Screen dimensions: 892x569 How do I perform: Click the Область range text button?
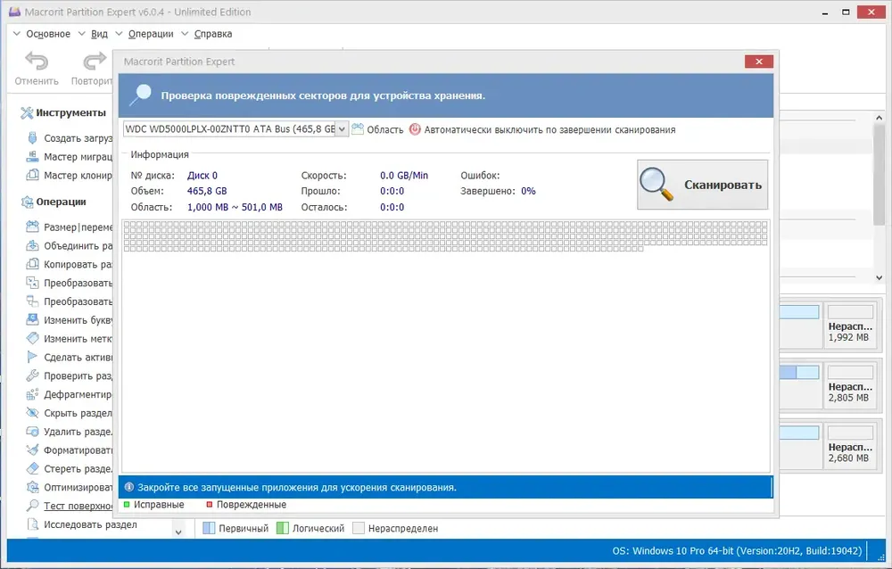coord(385,129)
